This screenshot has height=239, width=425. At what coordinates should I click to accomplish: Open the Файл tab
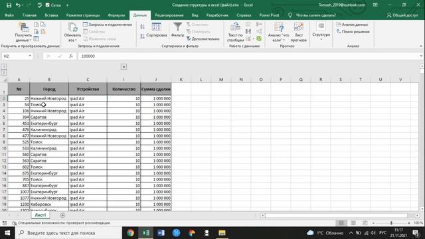click(x=9, y=15)
